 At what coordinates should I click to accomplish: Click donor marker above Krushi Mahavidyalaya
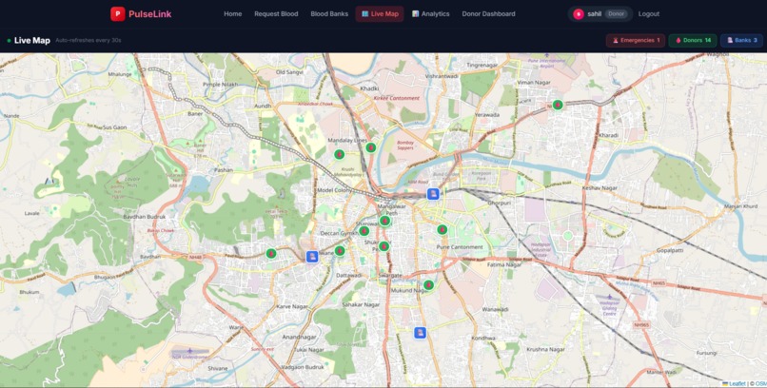(x=339, y=154)
